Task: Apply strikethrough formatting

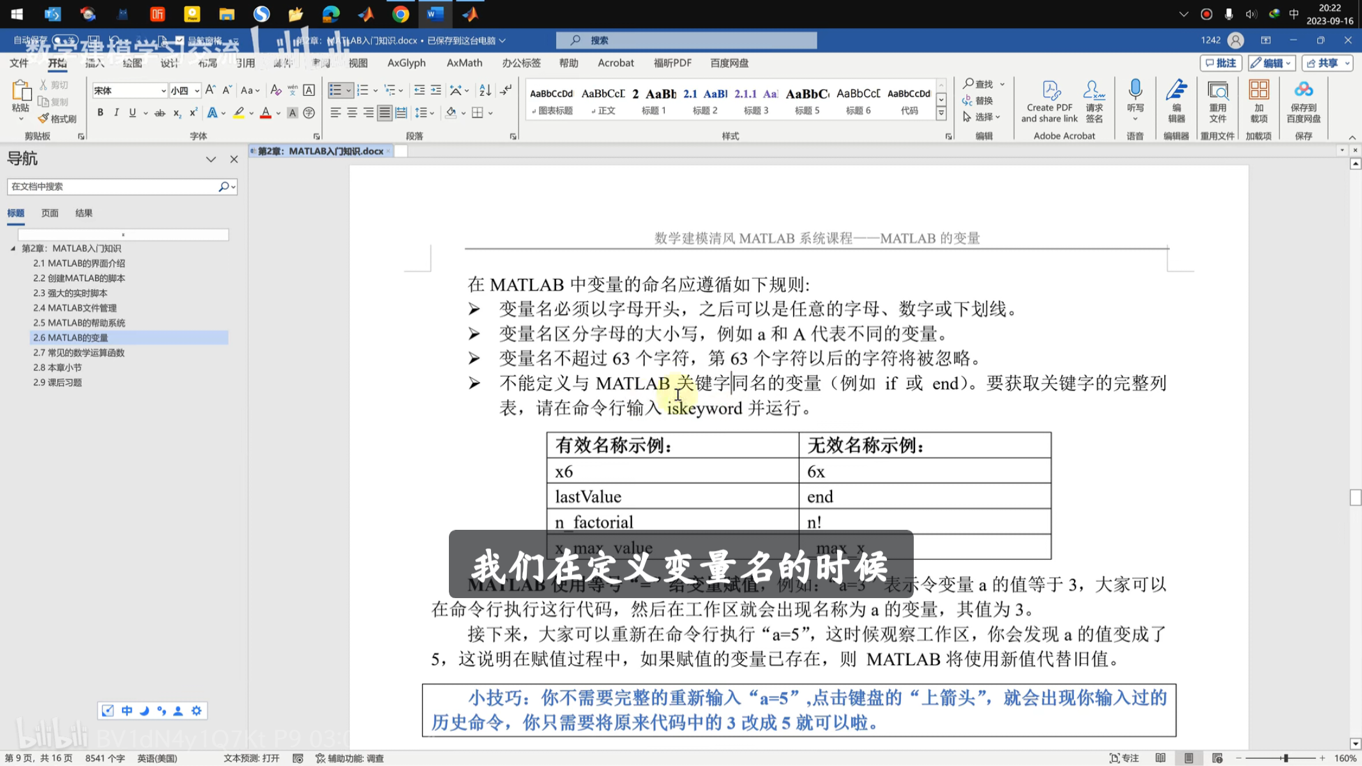Action: click(160, 113)
